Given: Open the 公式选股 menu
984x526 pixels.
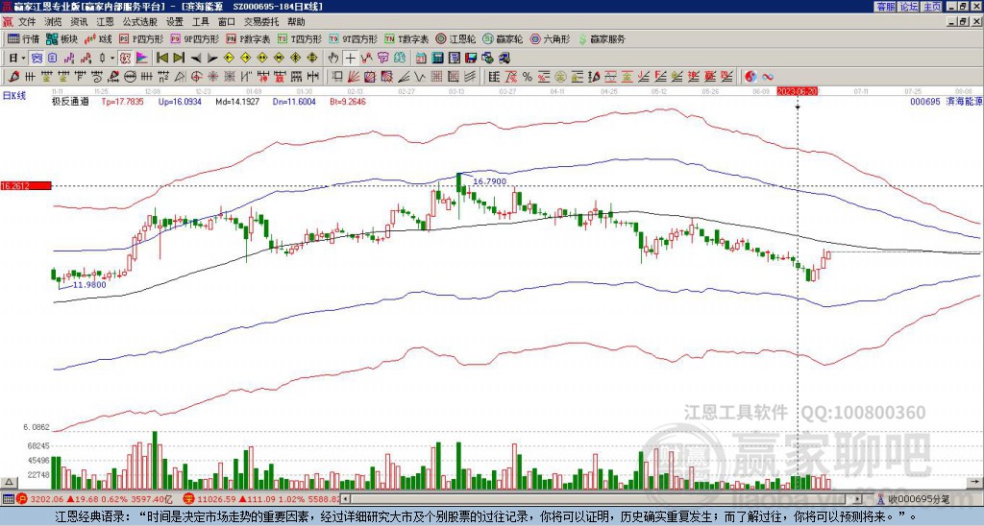Looking at the screenshot, I should coord(140,22).
